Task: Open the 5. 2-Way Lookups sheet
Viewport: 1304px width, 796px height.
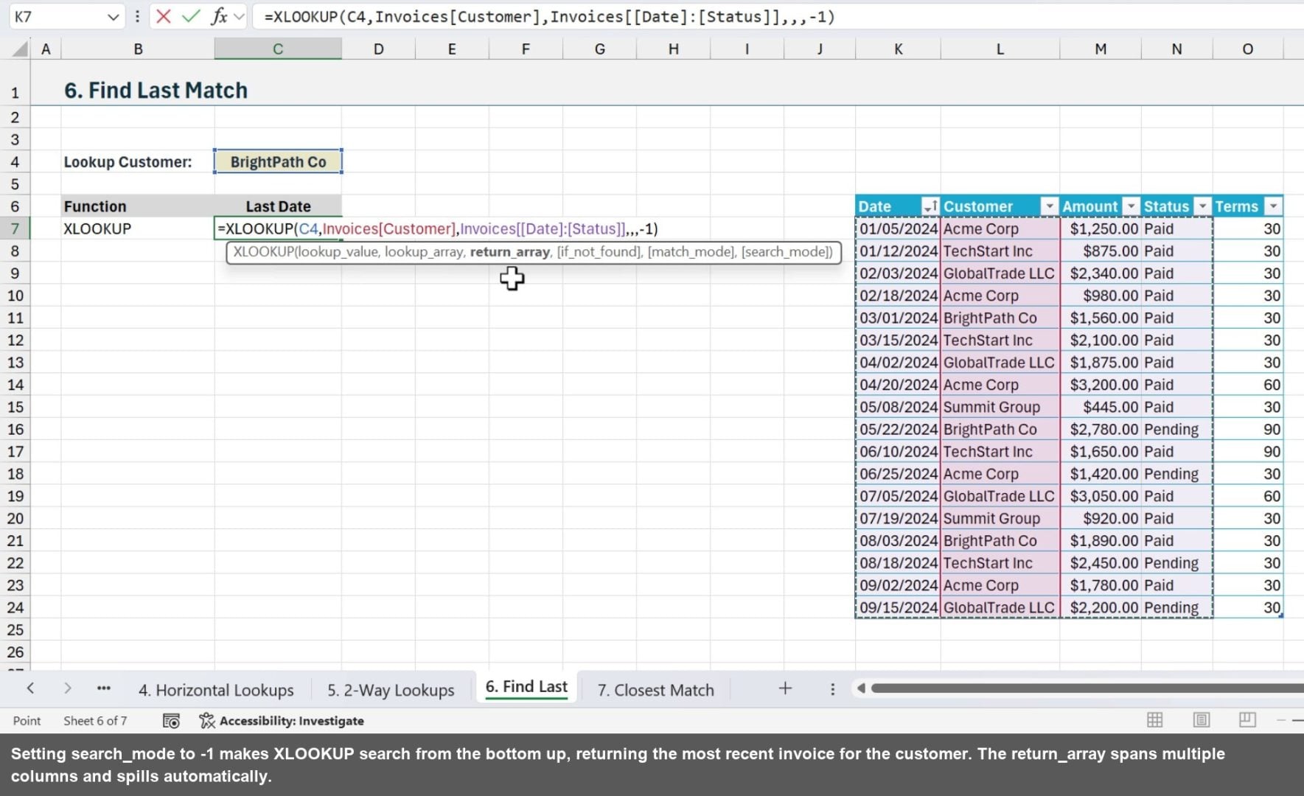Action: click(391, 690)
